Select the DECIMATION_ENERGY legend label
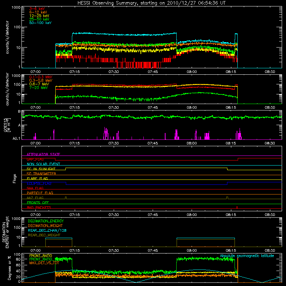 coord(46,221)
